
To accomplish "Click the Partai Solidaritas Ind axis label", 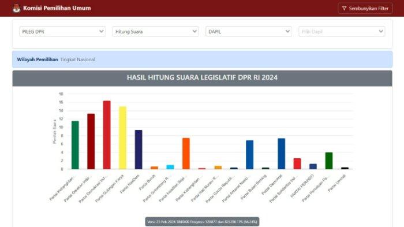I will tap(284, 189).
